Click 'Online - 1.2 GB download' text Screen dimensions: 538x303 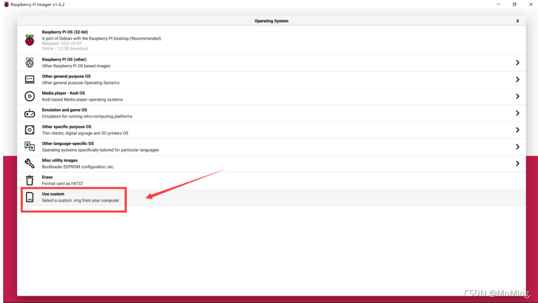tap(65, 49)
